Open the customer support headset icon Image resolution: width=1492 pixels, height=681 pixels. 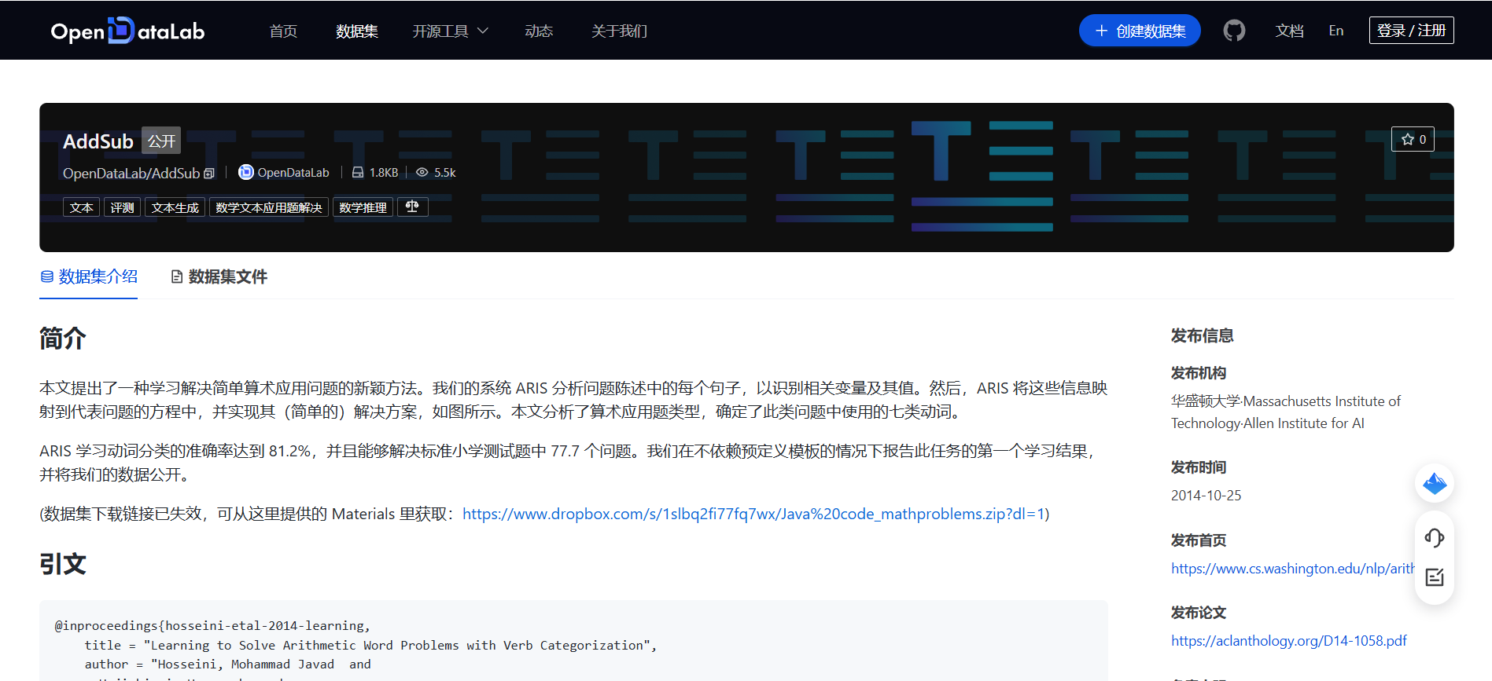[1434, 537]
